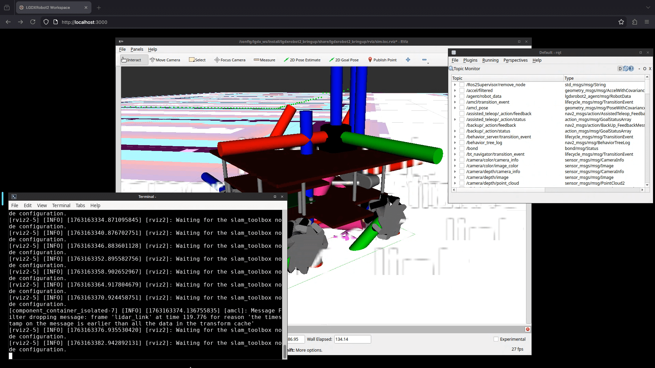Image resolution: width=655 pixels, height=368 pixels.
Task: Open the Panels menu in RViz
Action: coord(137,49)
